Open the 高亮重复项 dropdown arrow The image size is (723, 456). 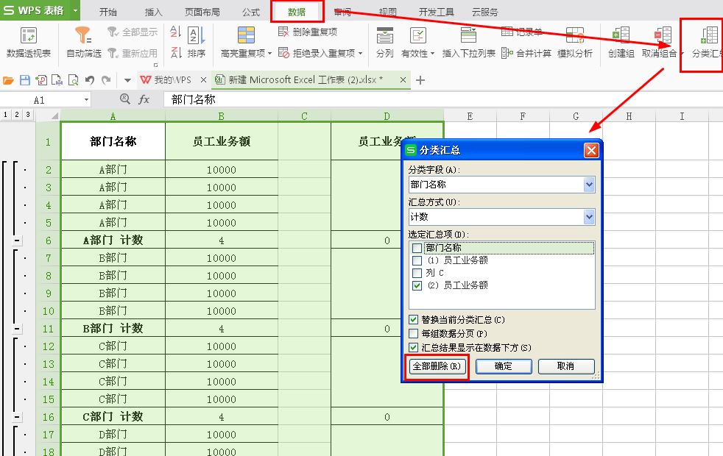(x=269, y=54)
